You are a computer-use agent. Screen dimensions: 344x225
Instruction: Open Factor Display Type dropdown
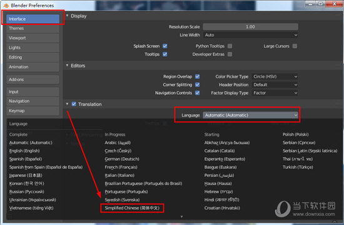(x=275, y=93)
